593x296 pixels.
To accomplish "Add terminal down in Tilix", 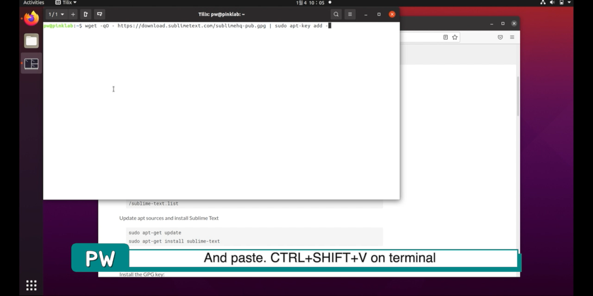I will coord(100,14).
